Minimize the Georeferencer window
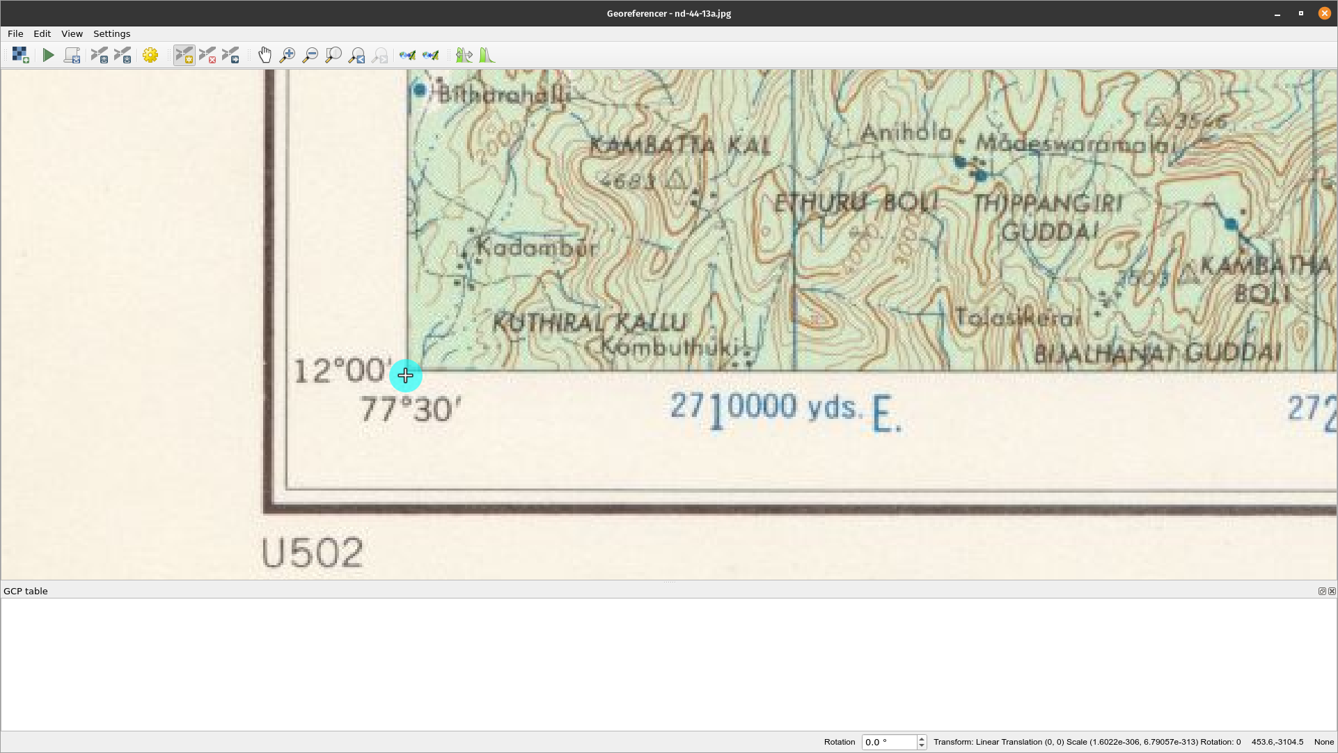 pos(1277,13)
